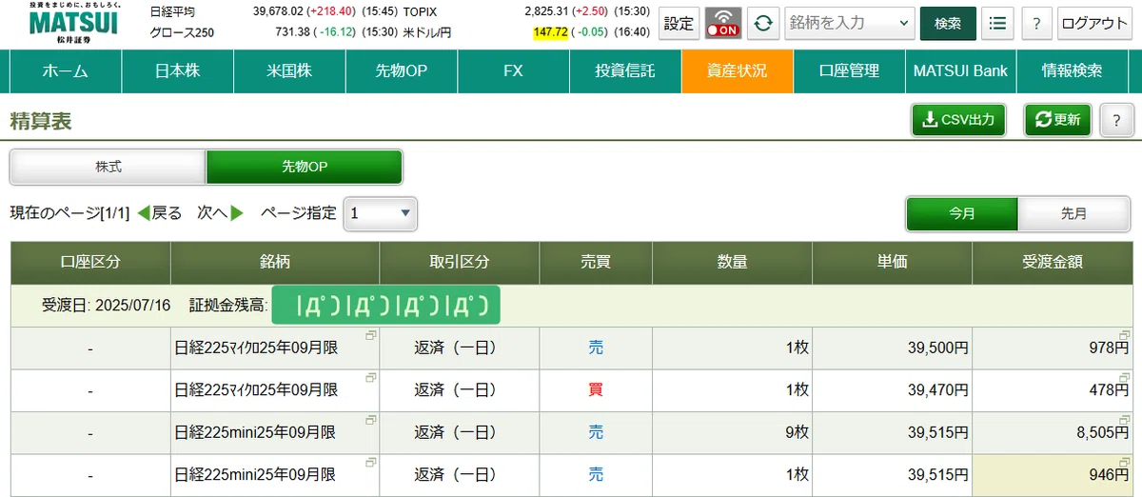
Task: Click the 受渡金額 column header
Action: pyautogui.click(x=1052, y=262)
